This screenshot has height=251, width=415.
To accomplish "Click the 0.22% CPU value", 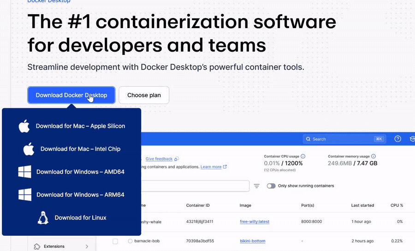I will (x=397, y=241).
